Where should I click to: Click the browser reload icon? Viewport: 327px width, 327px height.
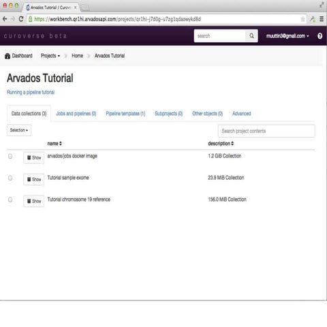pyautogui.click(x=21, y=19)
